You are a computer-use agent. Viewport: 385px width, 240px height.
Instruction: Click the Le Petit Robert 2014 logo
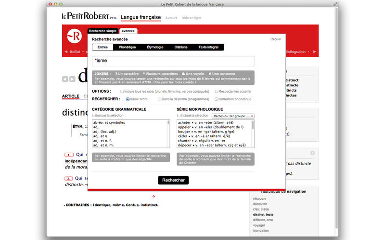pos(89,16)
